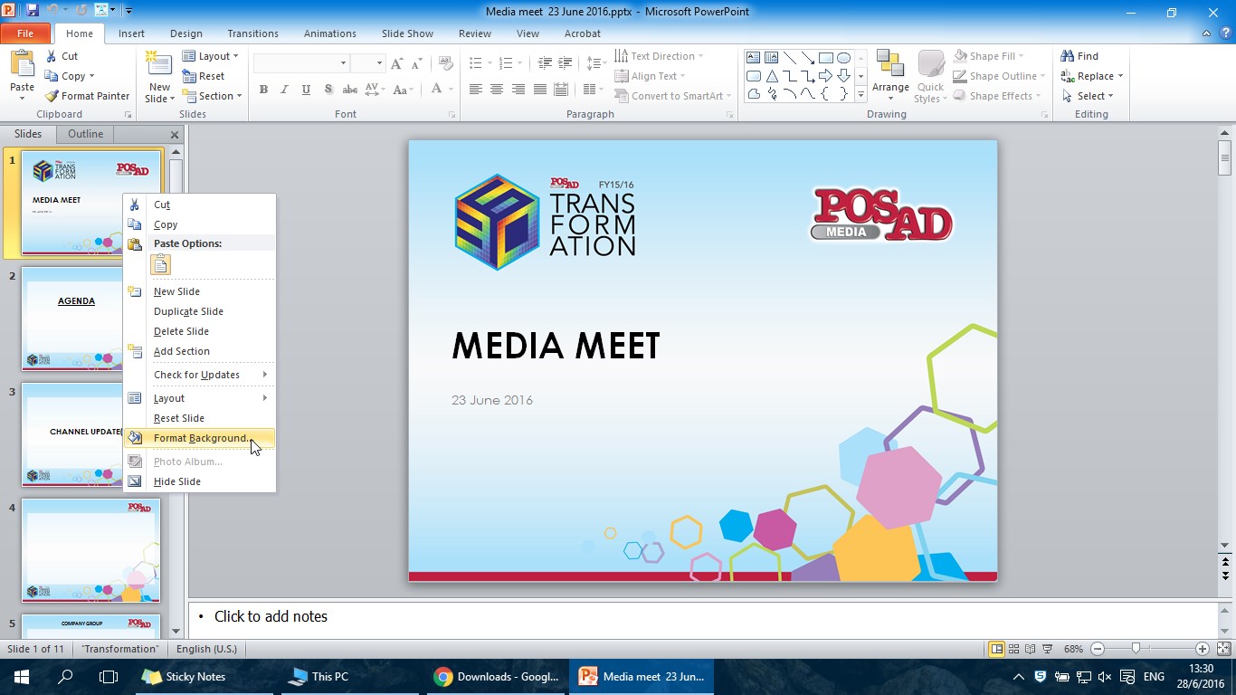1236x695 pixels.
Task: Insert a New Slide from ribbon
Action: point(159,77)
